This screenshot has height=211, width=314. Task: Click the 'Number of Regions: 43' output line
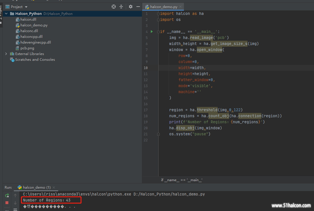pyautogui.click(x=47, y=200)
